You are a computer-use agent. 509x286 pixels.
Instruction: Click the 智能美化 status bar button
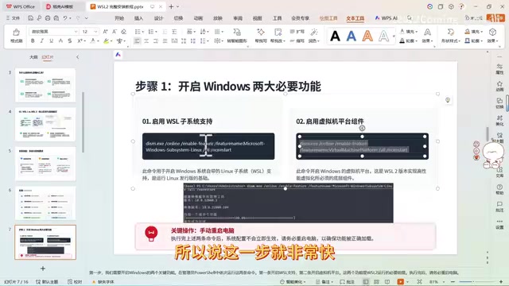(293, 282)
